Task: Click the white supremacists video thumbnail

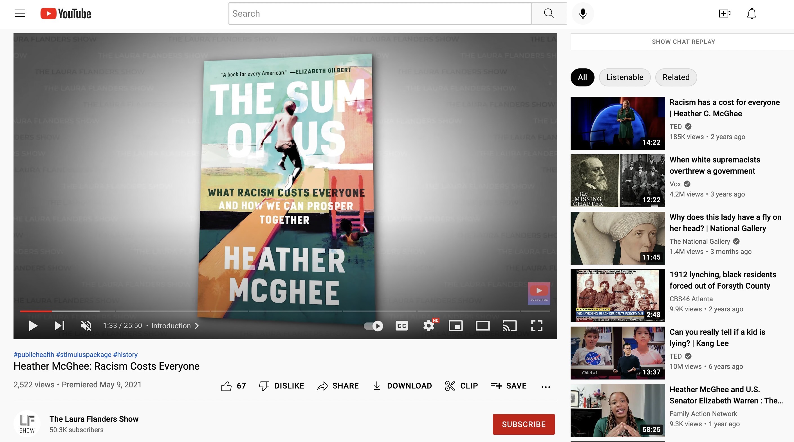Action: pyautogui.click(x=618, y=181)
